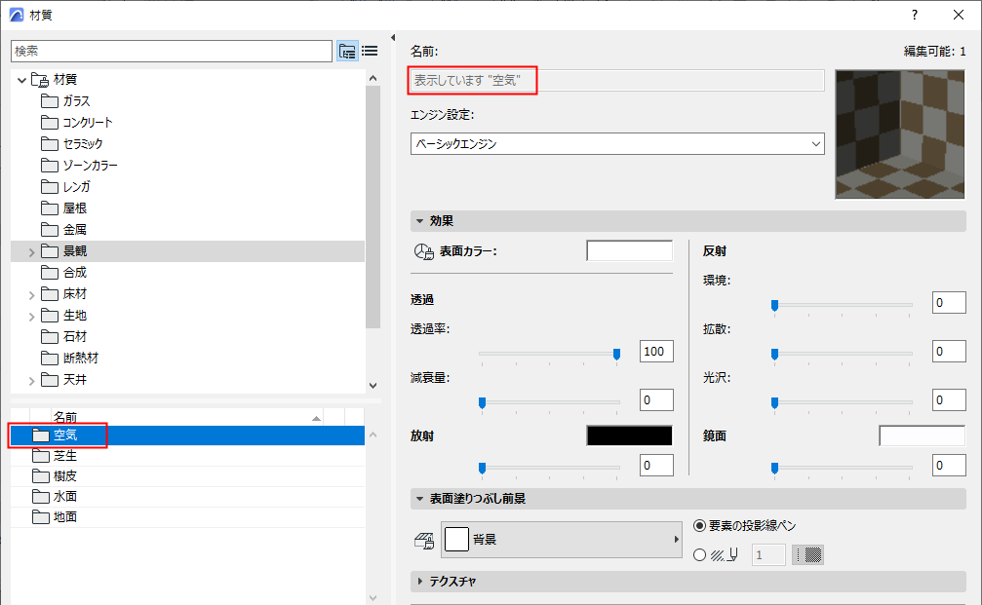Screen dimensions: 982x605
Task: Select 樹皮 in the material list
Action: click(187, 476)
